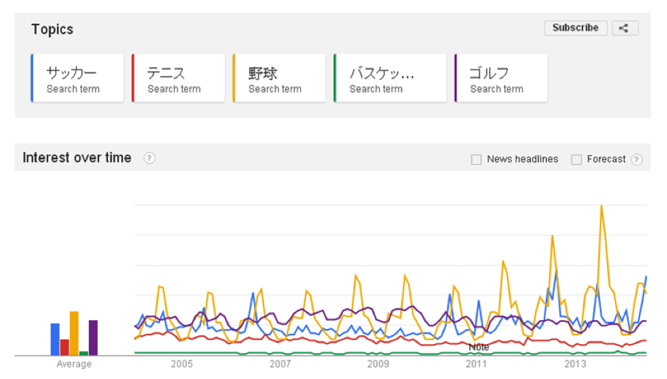Click the help icon next to Forecast
Screen dimensions: 667x379
click(x=636, y=159)
